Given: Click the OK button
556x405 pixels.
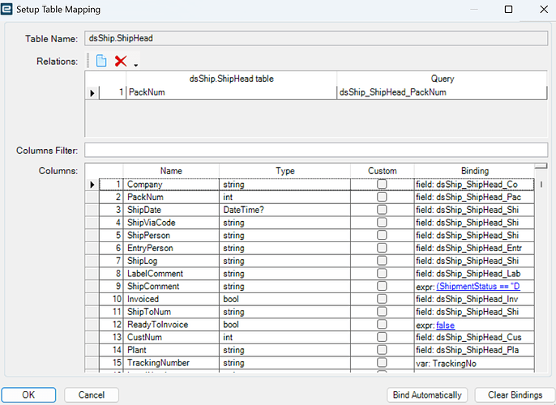Looking at the screenshot, I should 28,394.
